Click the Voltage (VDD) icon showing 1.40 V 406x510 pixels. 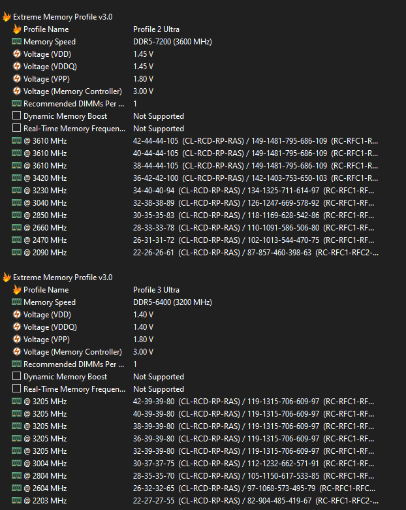tap(16, 314)
